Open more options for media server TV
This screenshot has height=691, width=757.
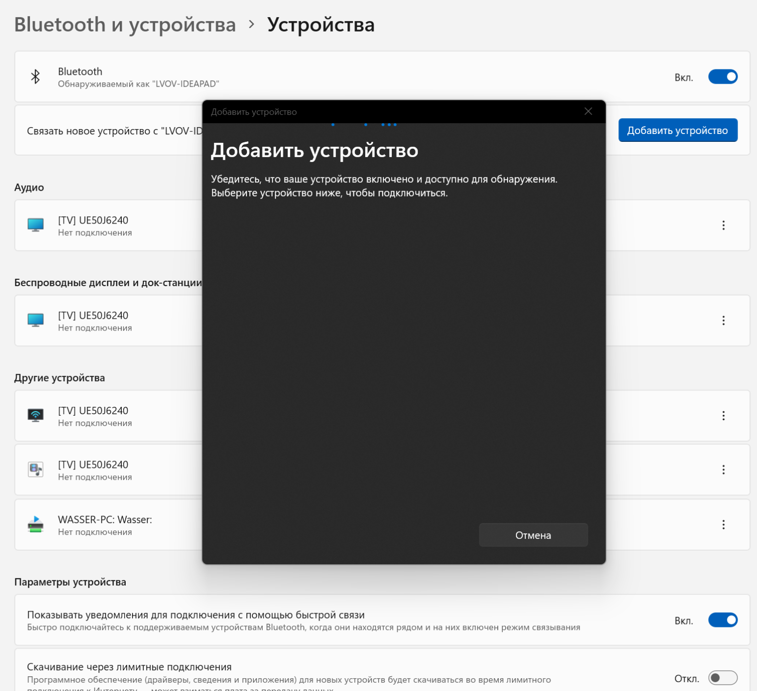point(723,470)
